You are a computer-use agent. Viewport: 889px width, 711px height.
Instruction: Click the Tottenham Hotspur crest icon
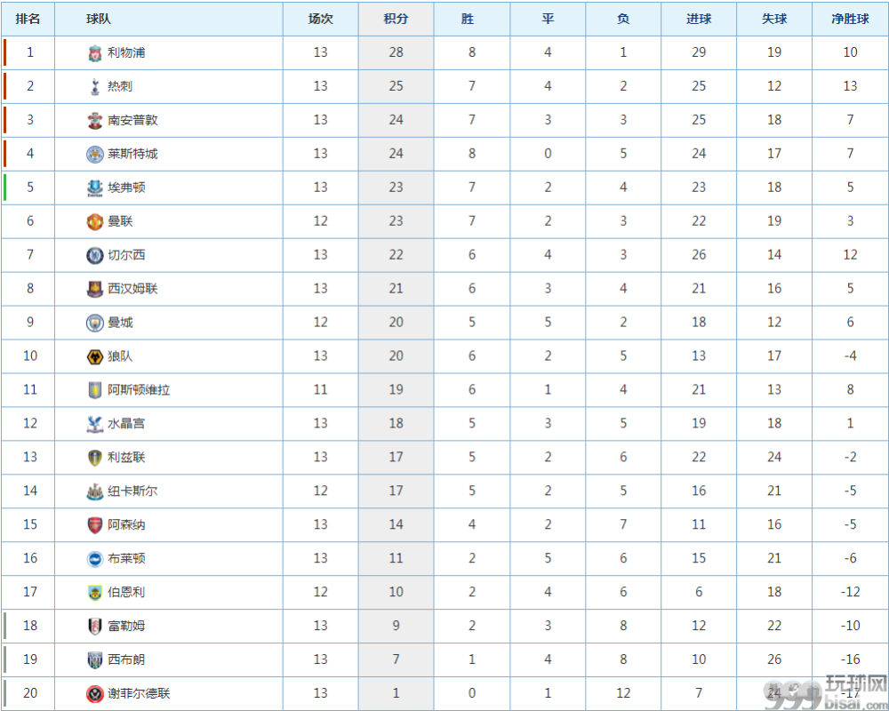point(95,87)
